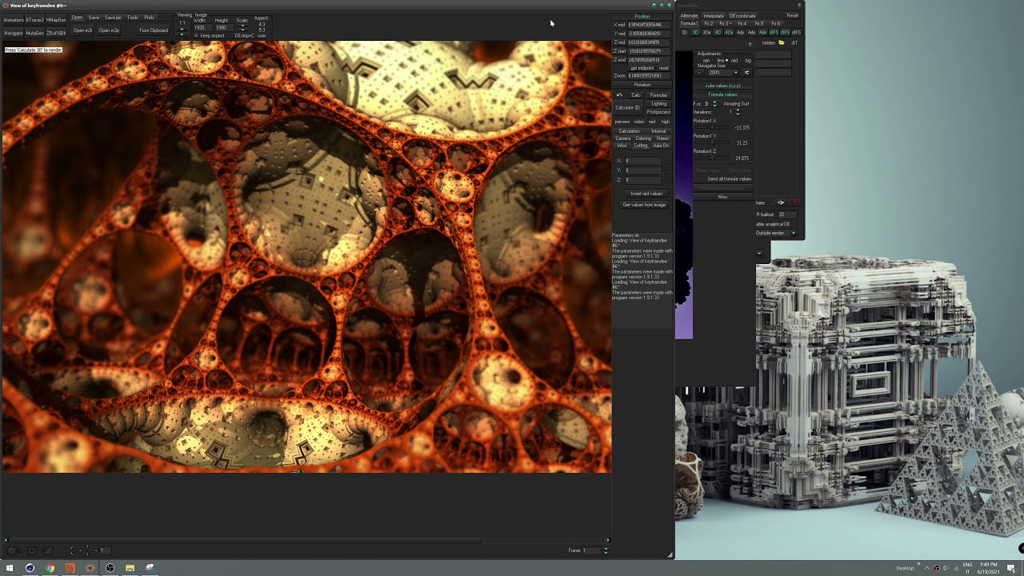Click the Viewing 1:1 down arrow
1024x576 pixels.
(x=182, y=34)
